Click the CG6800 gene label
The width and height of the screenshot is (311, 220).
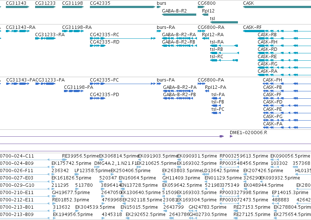click(x=206, y=3)
